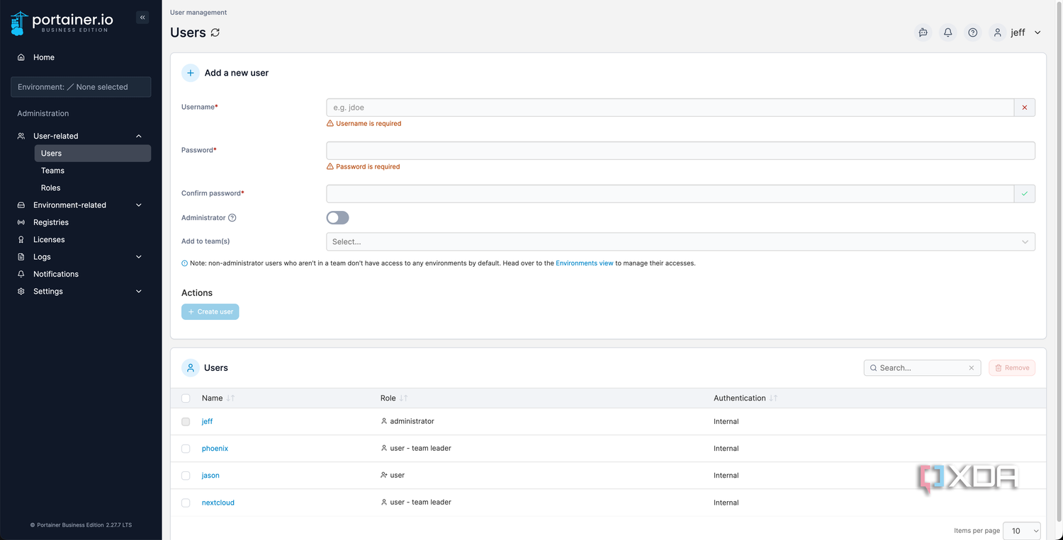The width and height of the screenshot is (1063, 540).
Task: Click the help question mark icon in header
Action: [973, 33]
